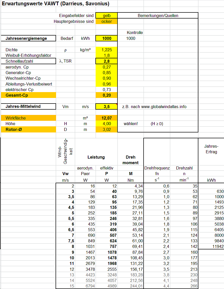This screenshot has height=289, width=224.
Task: Select the Weibull-Erhöhungsfaktor value 1,8
Action: (x=107, y=56)
